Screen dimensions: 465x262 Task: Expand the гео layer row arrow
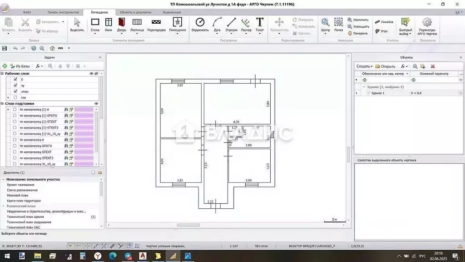pos(8,97)
